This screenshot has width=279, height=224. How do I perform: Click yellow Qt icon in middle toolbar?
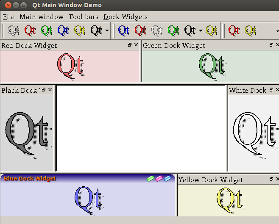click(x=212, y=31)
